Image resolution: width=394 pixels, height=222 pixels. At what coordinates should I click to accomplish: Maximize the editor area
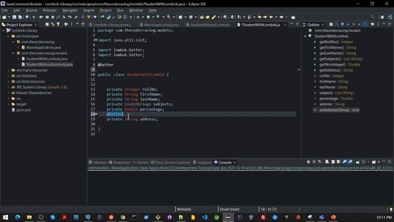[297, 25]
